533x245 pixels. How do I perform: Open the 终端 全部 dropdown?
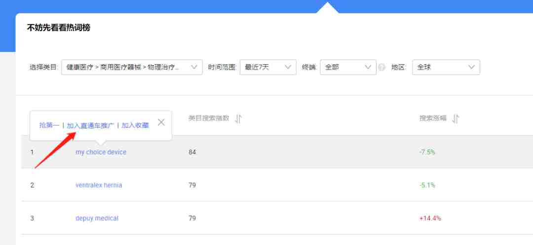click(348, 67)
